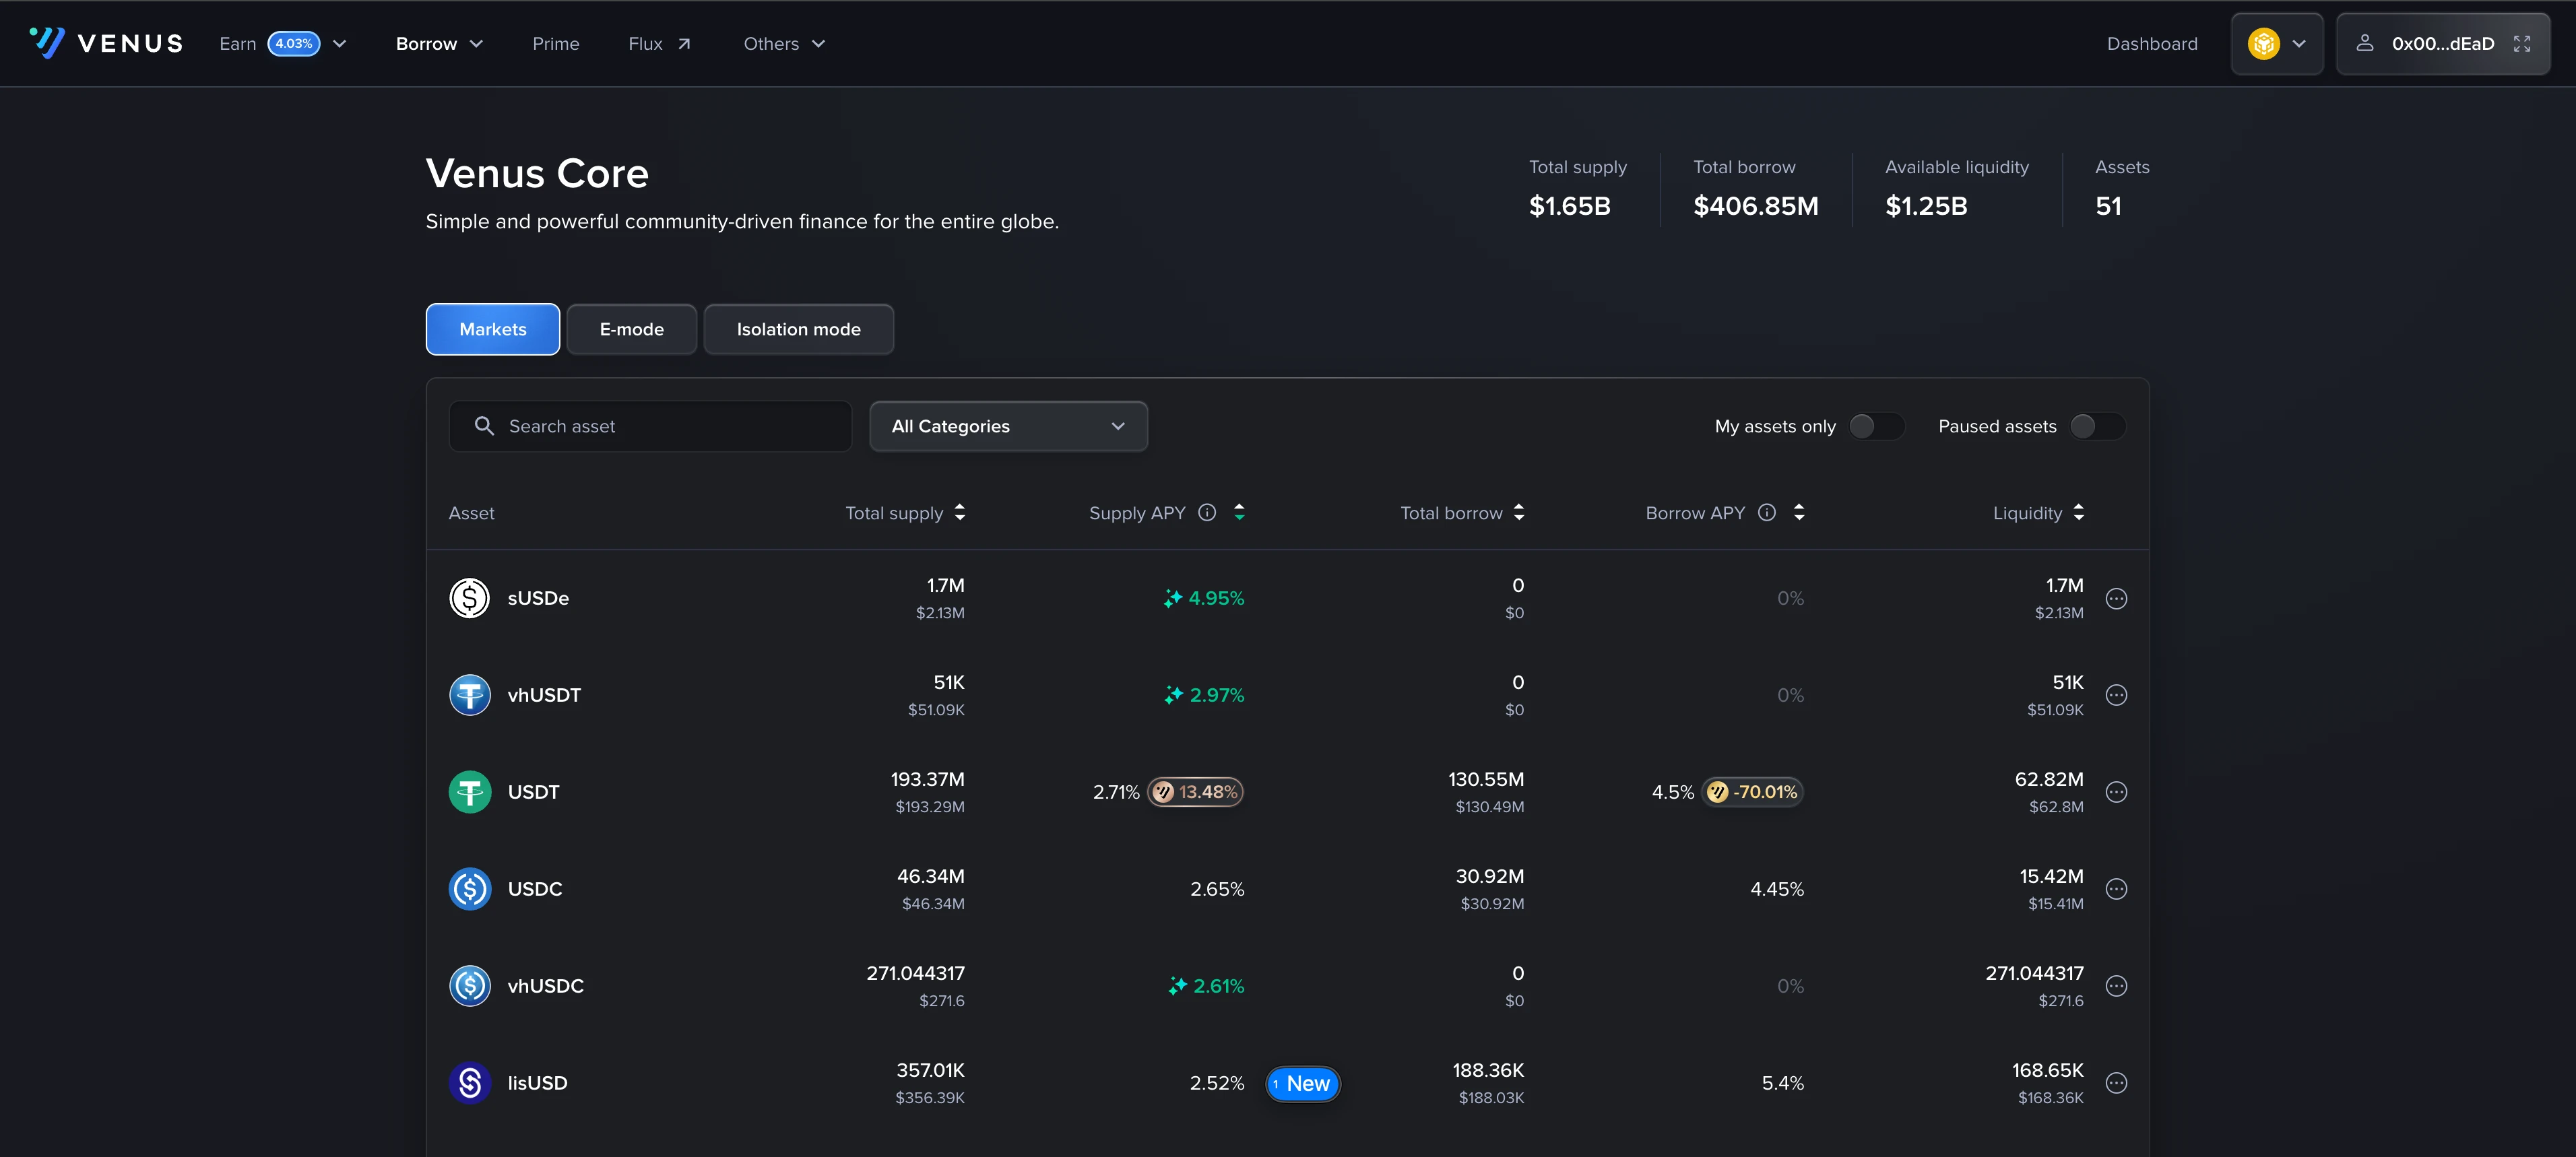Click the Venus logo icon
The image size is (2576, 1157).
pyautogui.click(x=47, y=43)
